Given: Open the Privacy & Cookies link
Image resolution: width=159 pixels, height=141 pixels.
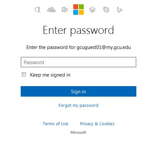Looking at the screenshot, I should [x=97, y=124].
